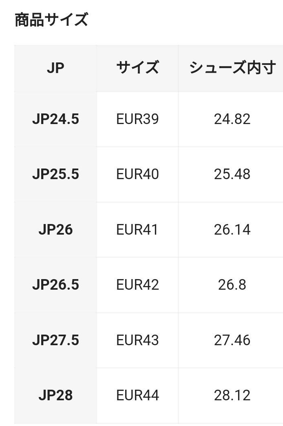This screenshot has width=283, height=426.
Task: Click the EUR44 size cell
Action: pos(137,395)
